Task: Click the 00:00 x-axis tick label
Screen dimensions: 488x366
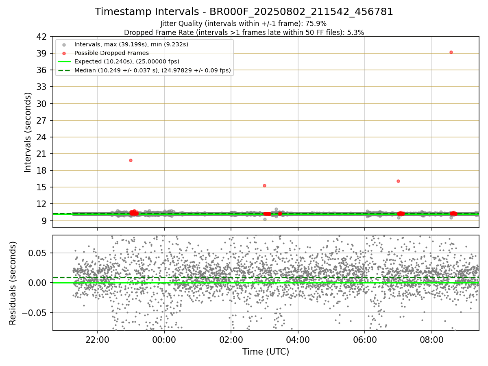Action: point(164,340)
